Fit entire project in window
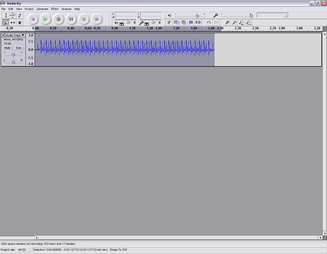Screen dimensions: 327x254 click(x=249, y=22)
